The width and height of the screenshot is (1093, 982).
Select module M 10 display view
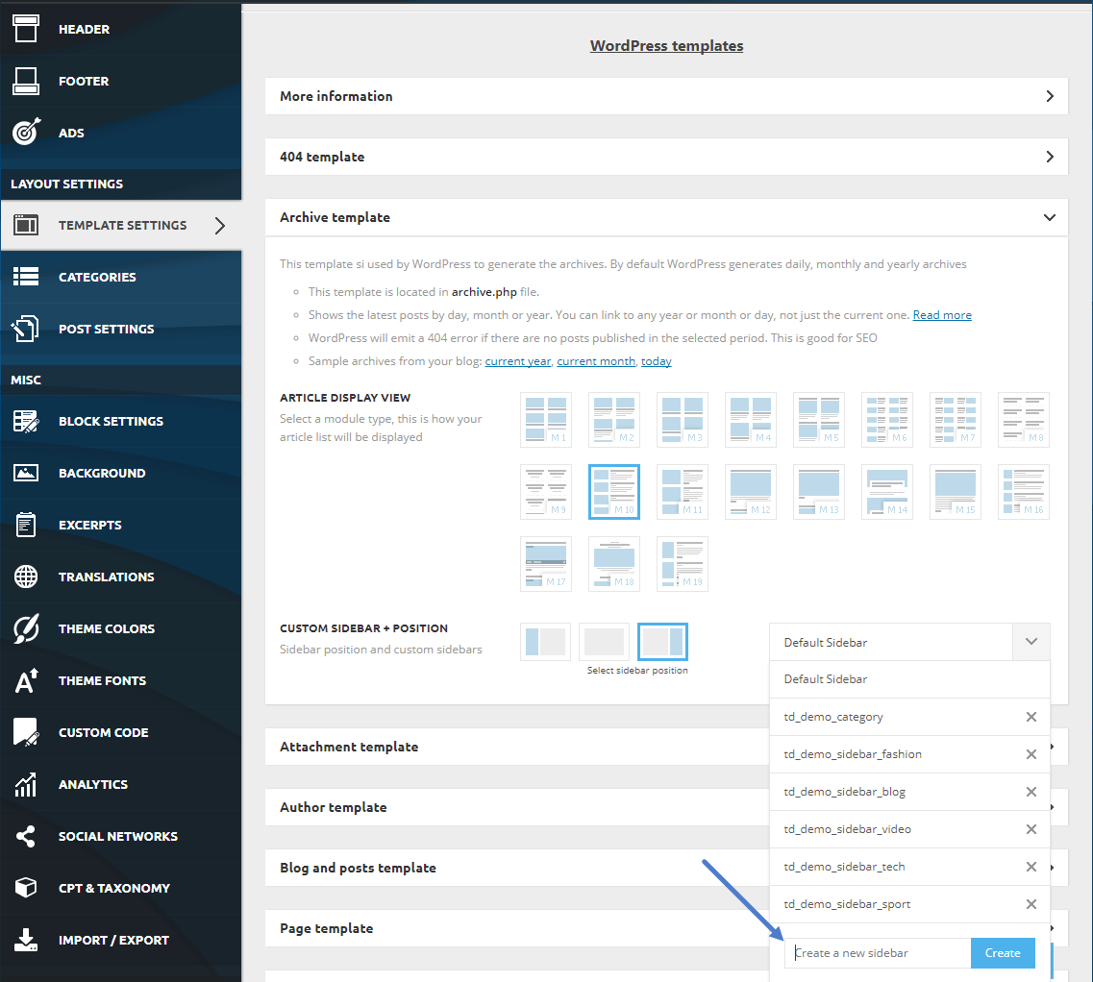614,491
